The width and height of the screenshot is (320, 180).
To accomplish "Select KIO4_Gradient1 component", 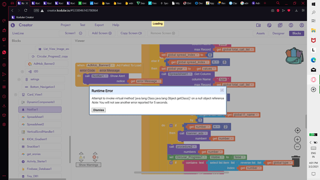I will [40, 139].
